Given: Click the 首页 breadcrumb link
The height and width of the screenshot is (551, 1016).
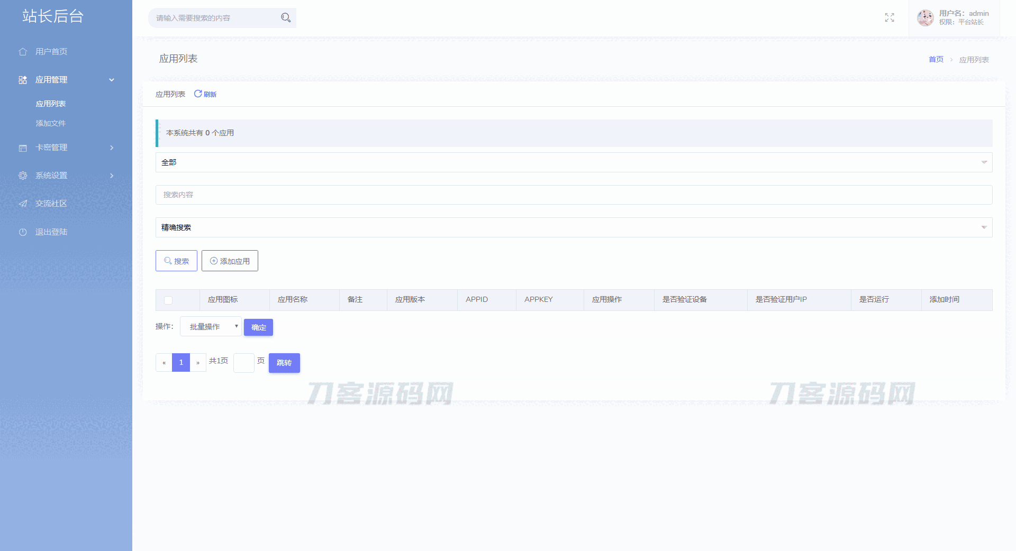Looking at the screenshot, I should pyautogui.click(x=936, y=59).
